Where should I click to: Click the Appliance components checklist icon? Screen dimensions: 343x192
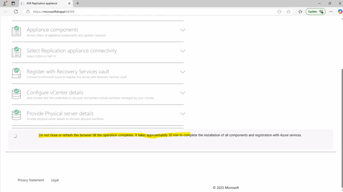[16, 31]
